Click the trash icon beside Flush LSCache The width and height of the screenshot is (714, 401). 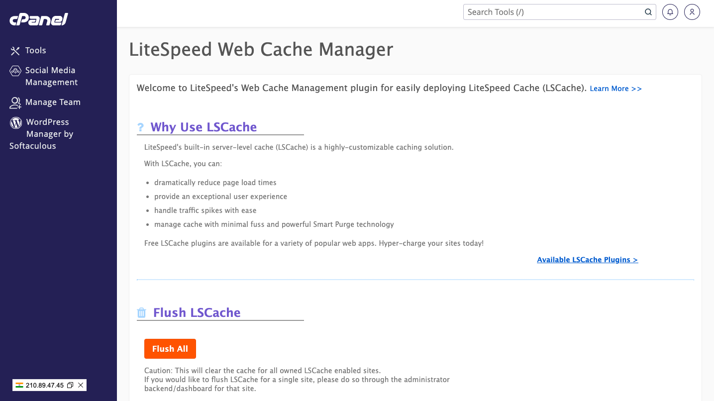141,312
